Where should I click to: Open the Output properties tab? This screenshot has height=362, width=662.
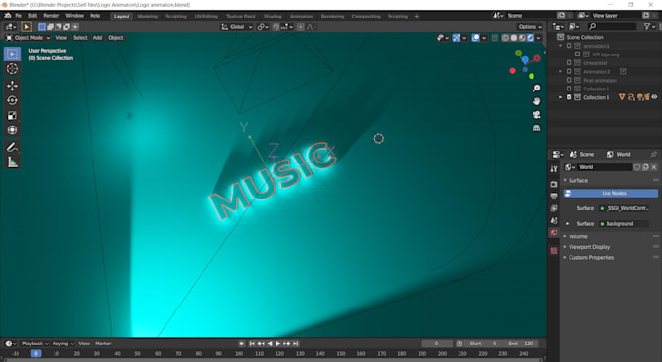[554, 197]
